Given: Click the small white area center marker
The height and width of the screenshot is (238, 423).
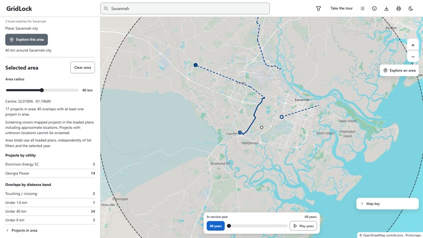Looking at the screenshot, I should pos(262,127).
